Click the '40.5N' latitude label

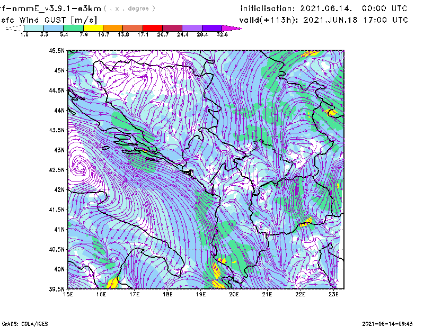(57, 250)
